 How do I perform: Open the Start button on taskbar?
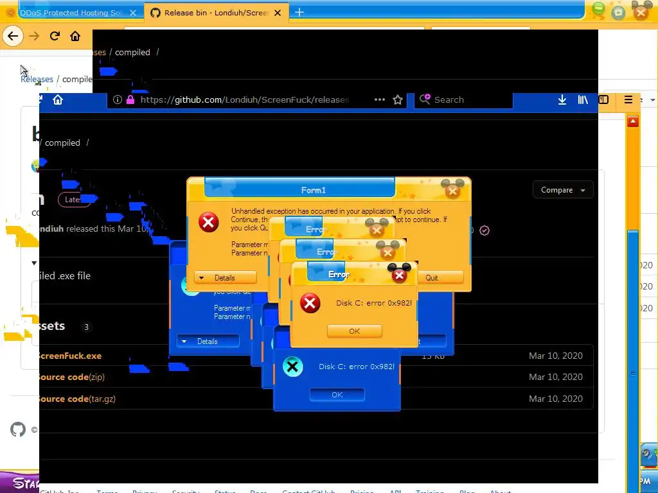pos(20,482)
